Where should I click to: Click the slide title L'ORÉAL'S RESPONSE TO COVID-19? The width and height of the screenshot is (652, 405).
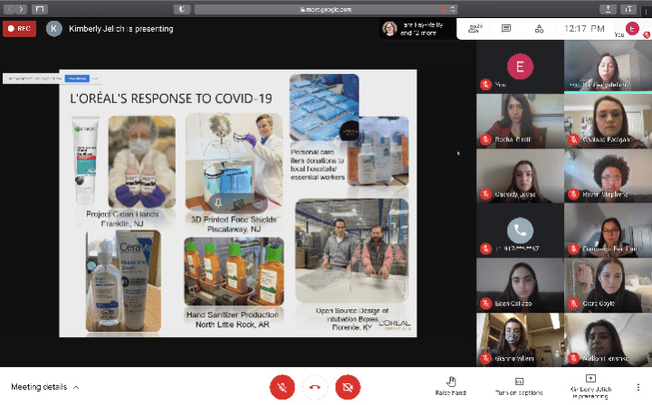[171, 99]
